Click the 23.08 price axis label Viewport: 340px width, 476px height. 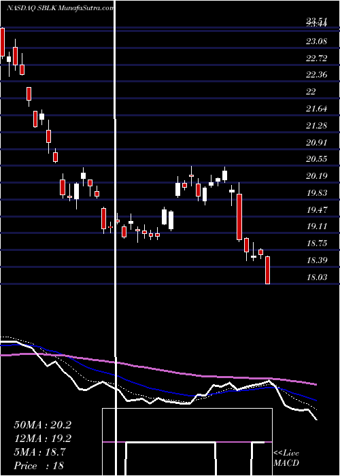pos(317,41)
